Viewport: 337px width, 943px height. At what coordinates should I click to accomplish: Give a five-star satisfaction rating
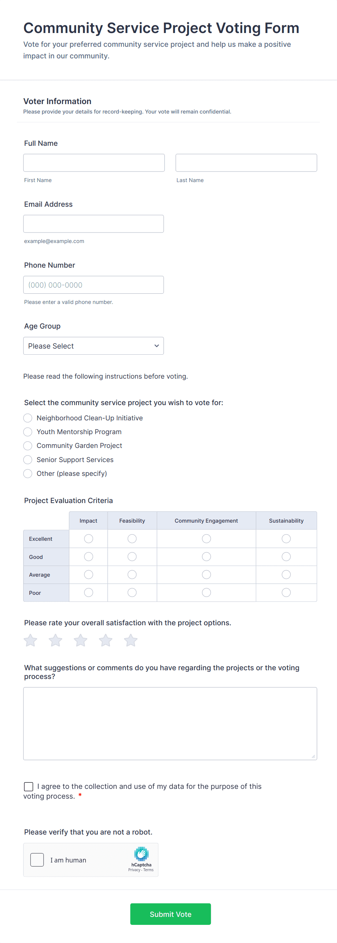[x=130, y=640]
